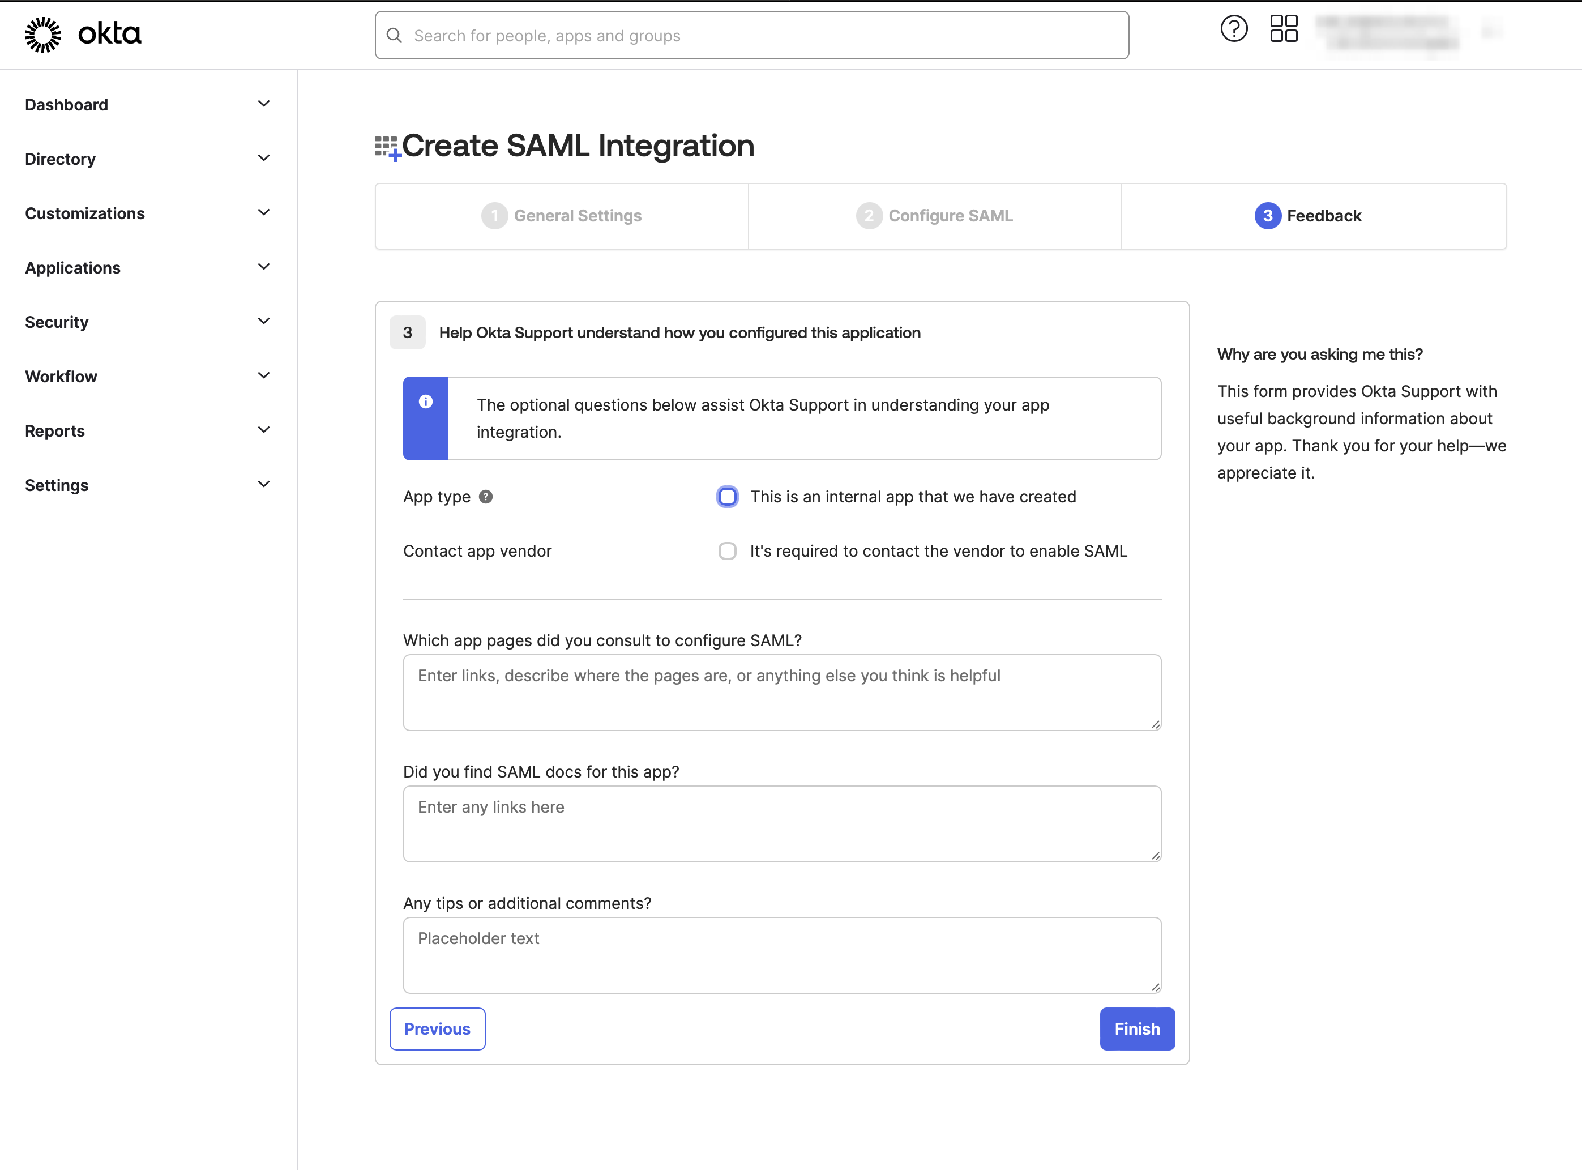Click the Okta logo
This screenshot has width=1582, height=1170.
(83, 34)
